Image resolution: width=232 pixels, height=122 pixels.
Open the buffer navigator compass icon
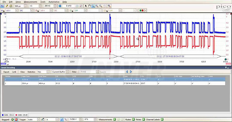(x=81, y=6)
